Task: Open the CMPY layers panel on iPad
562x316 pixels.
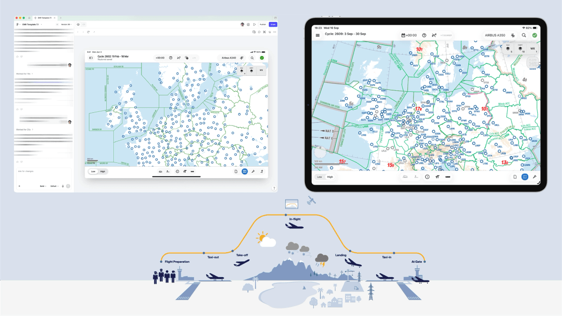Action: (520, 48)
